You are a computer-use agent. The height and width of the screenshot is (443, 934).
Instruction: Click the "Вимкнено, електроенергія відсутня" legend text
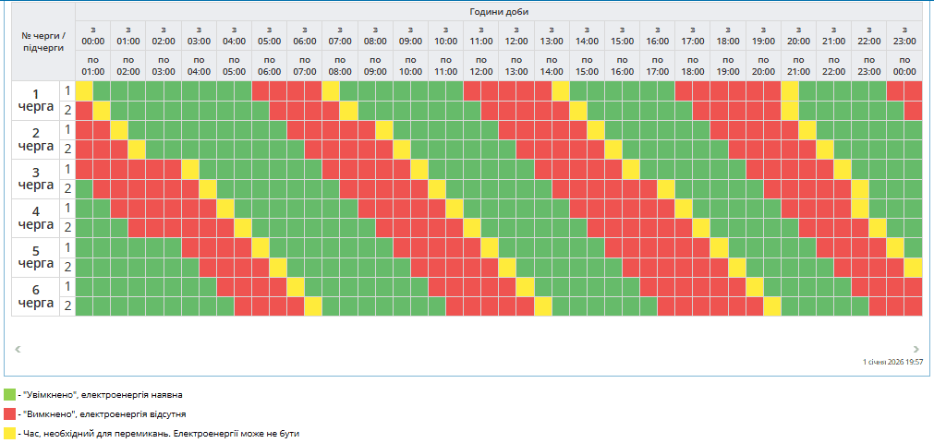point(102,413)
